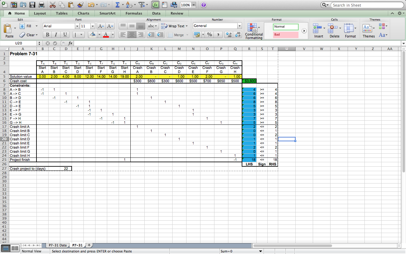Switch to the Formulas ribbon tab

pyautogui.click(x=134, y=13)
